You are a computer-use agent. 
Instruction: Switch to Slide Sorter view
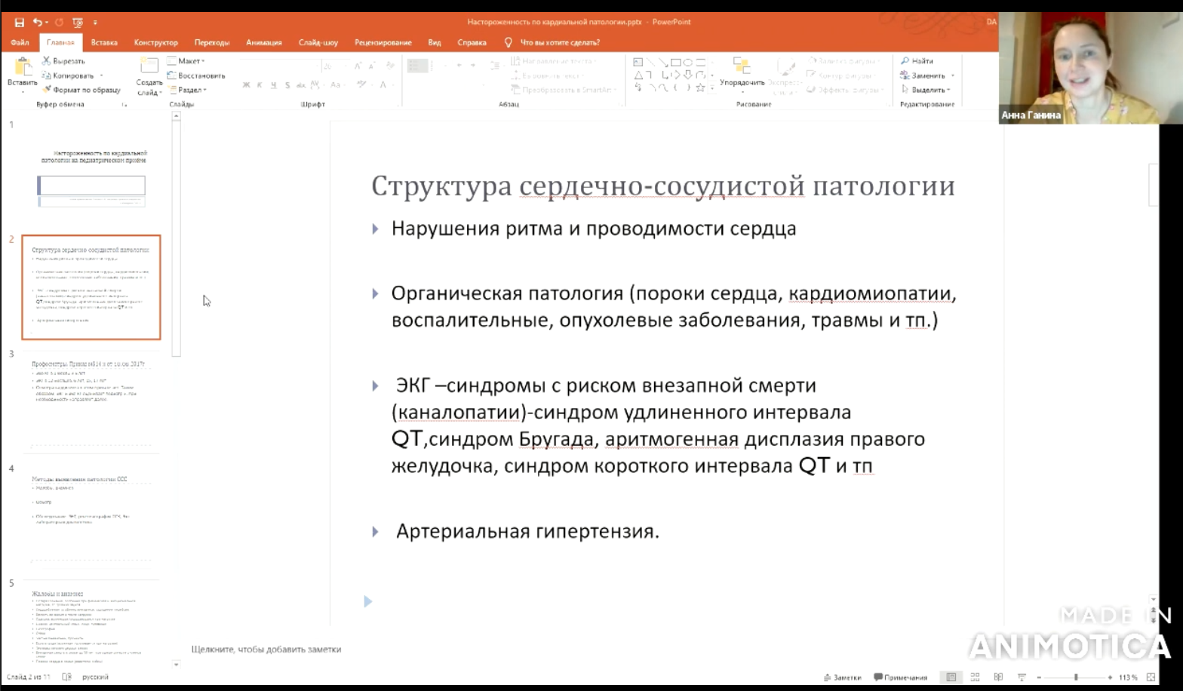coord(975,677)
